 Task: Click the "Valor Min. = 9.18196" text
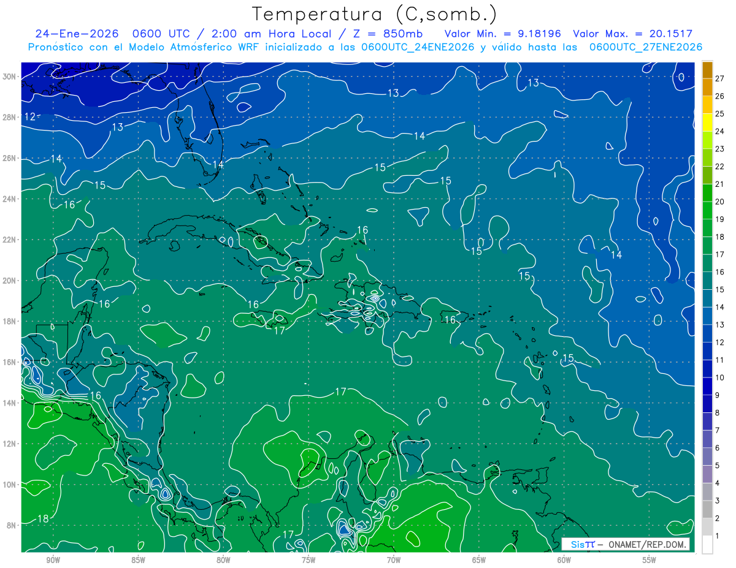[502, 34]
